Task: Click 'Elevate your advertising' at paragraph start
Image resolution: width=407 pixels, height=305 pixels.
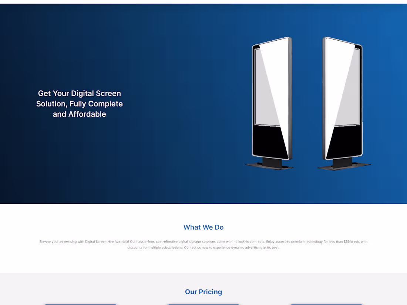Action: (58, 242)
